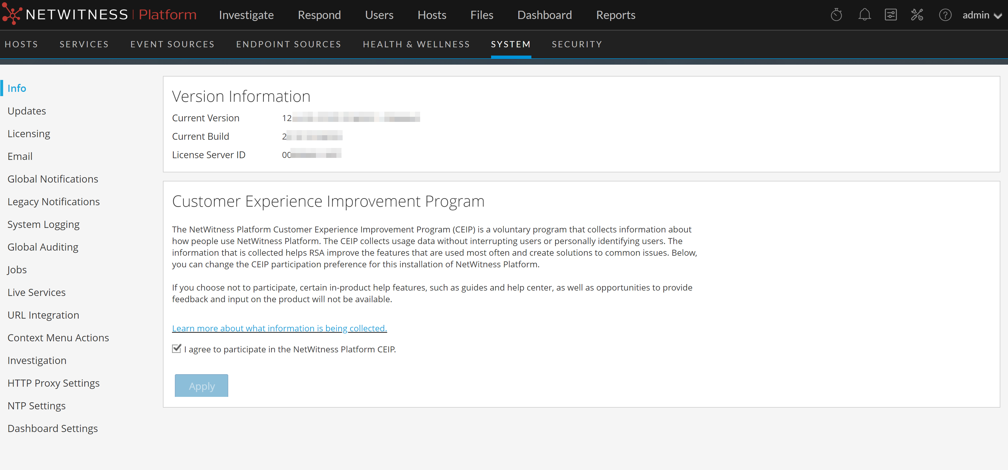The height and width of the screenshot is (470, 1008).
Task: Open NTP Settings from the sidebar
Action: (x=36, y=406)
